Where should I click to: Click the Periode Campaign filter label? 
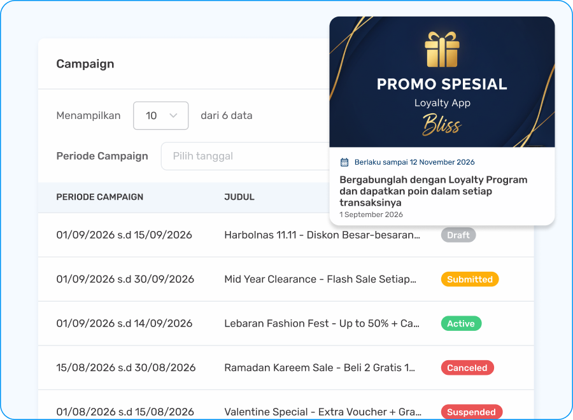coord(103,157)
